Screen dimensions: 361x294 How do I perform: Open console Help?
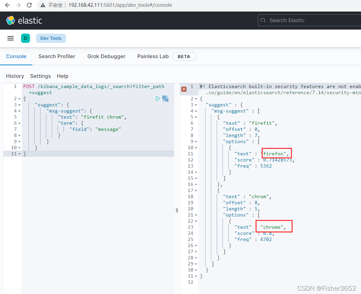coord(63,76)
